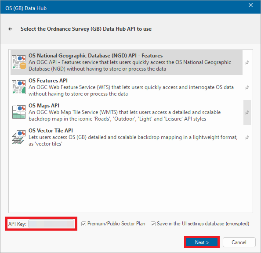Click the OS Vector Tile API icon
Viewport: 261px width, 253px height.
tap(19, 137)
